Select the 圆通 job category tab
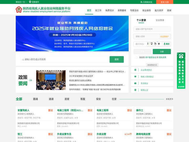This screenshot has height=142, width=189. 35,99
